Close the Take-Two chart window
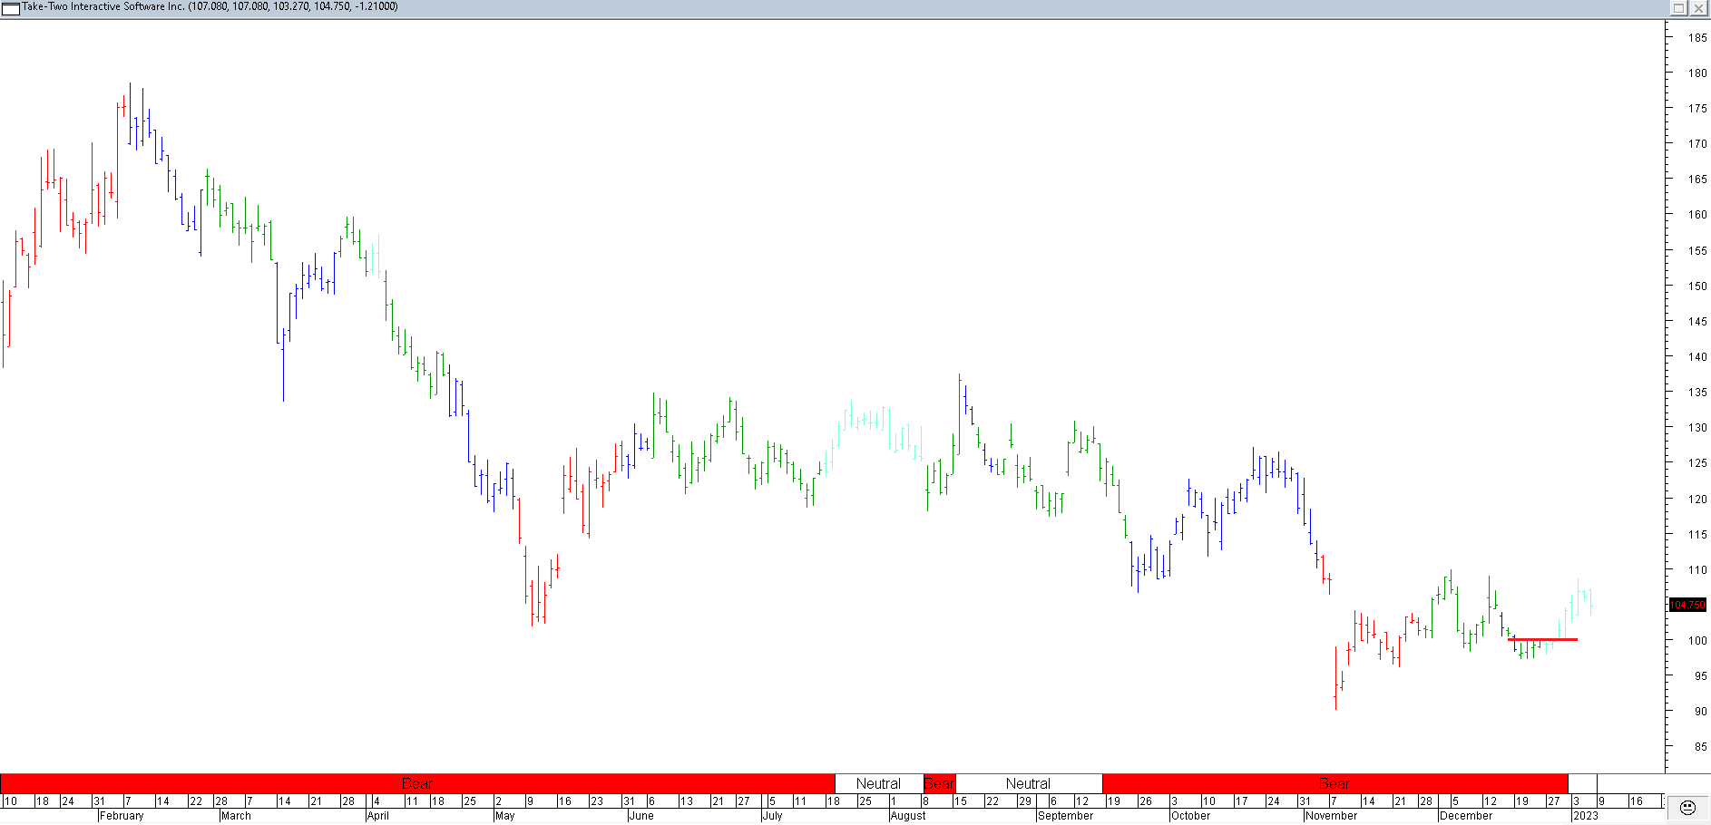This screenshot has width=1711, height=825. [1698, 7]
